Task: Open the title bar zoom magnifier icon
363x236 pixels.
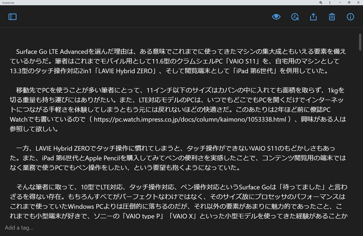Action: [321, 3]
